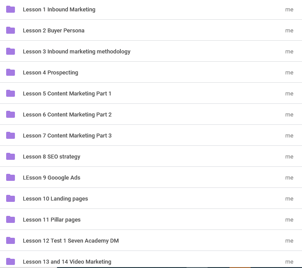Click the Lesson 4 Prospecting folder icon
This screenshot has height=268, width=302.
[11, 72]
